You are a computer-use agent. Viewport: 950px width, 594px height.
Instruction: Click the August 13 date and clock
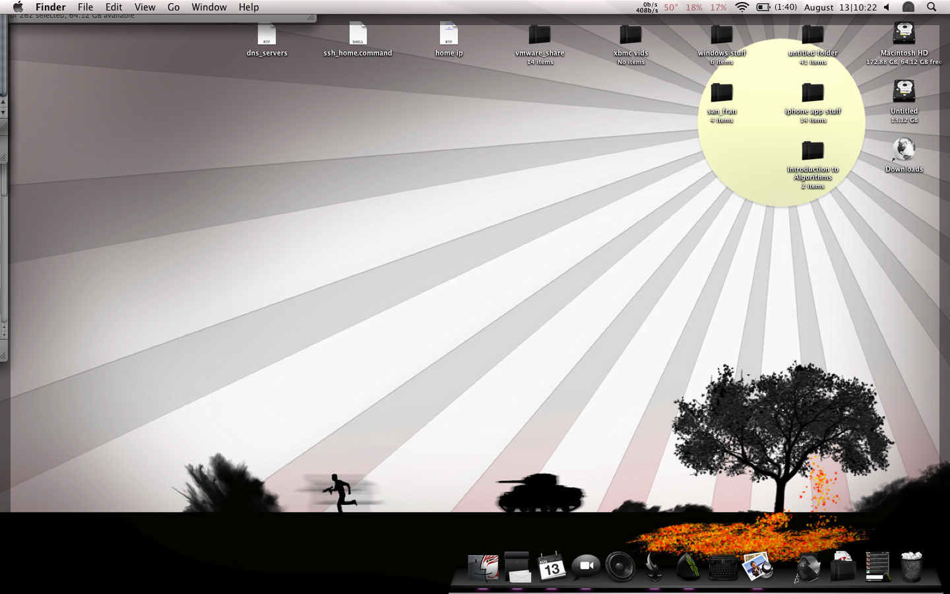(840, 7)
